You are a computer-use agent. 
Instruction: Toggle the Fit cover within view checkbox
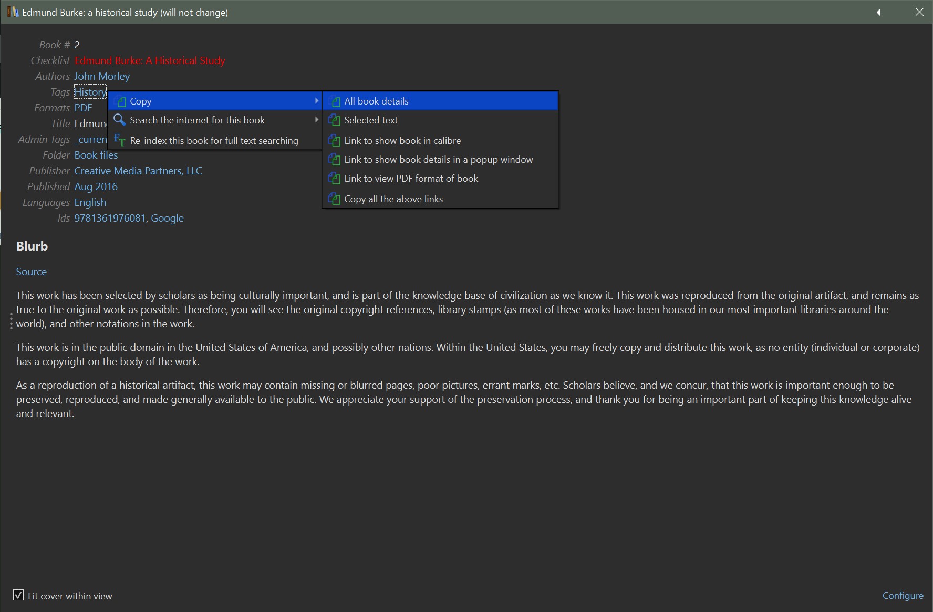click(18, 595)
